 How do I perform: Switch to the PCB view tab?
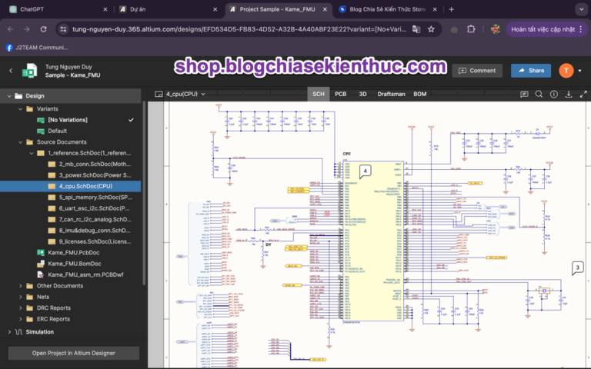pyautogui.click(x=341, y=94)
